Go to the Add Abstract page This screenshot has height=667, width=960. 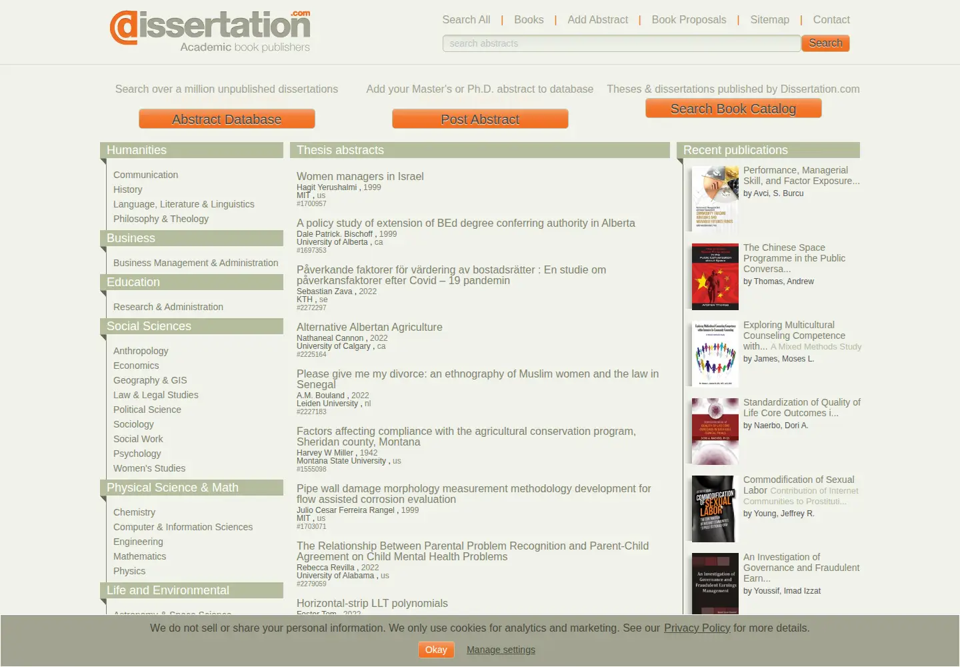click(x=597, y=20)
